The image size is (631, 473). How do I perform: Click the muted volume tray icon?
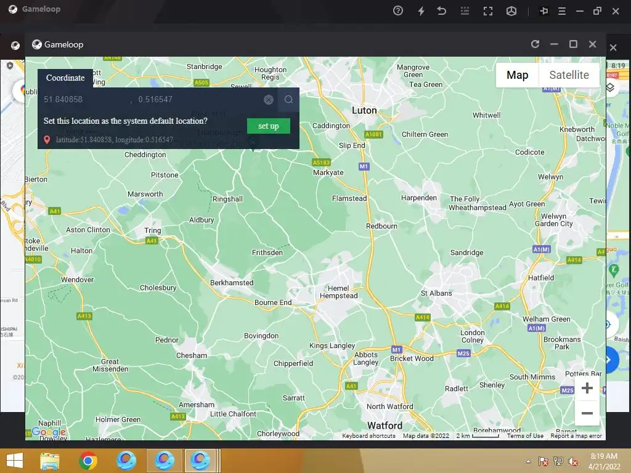[572, 461]
